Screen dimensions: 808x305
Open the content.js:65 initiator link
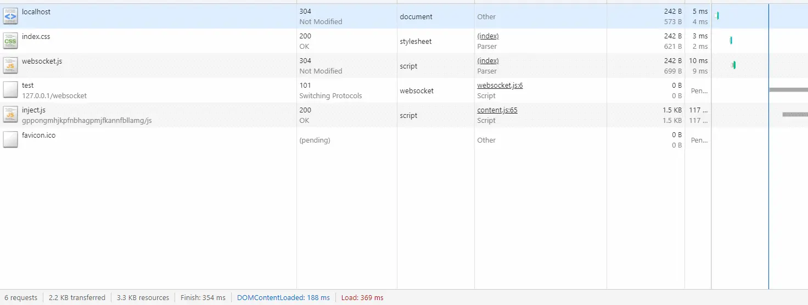497,110
